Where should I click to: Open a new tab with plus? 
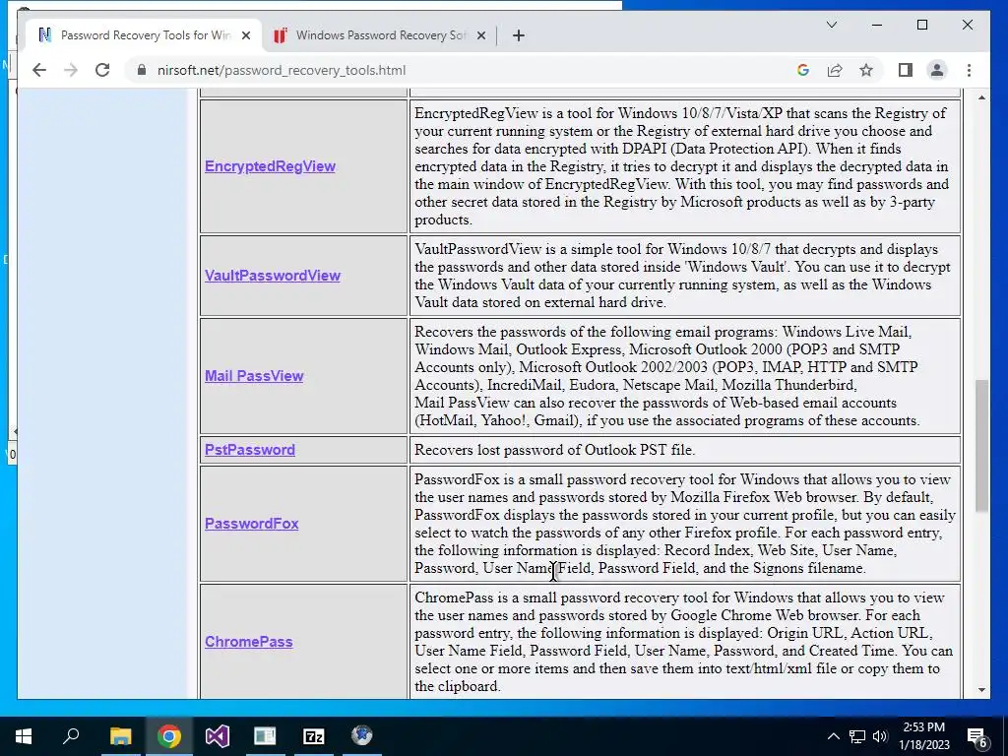[x=519, y=35]
